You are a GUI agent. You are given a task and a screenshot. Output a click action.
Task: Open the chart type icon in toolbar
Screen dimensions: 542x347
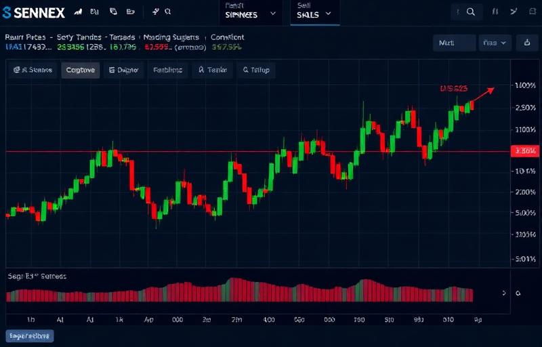[78, 12]
